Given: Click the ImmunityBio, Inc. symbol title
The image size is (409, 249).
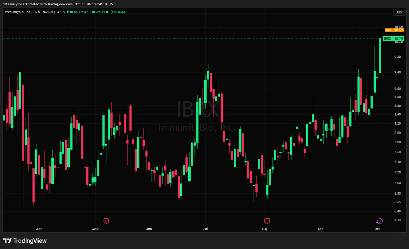Looking at the screenshot, I should 18,12.
